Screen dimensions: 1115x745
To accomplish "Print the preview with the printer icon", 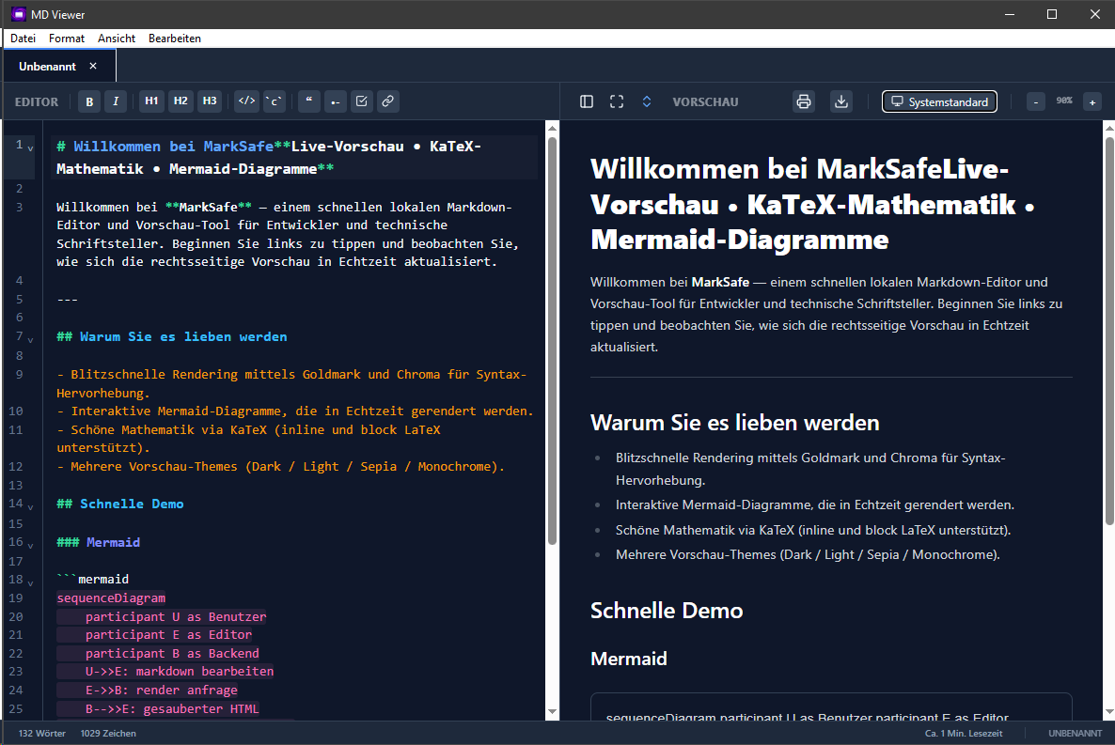I will click(x=804, y=101).
